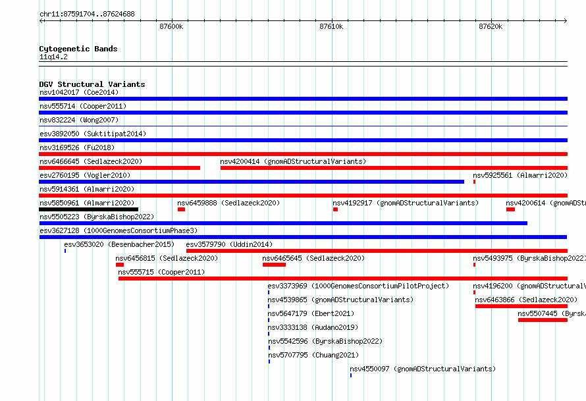The width and height of the screenshot is (586, 401).
Task: Click blue bar under nsv5505223
Action: click(283, 223)
